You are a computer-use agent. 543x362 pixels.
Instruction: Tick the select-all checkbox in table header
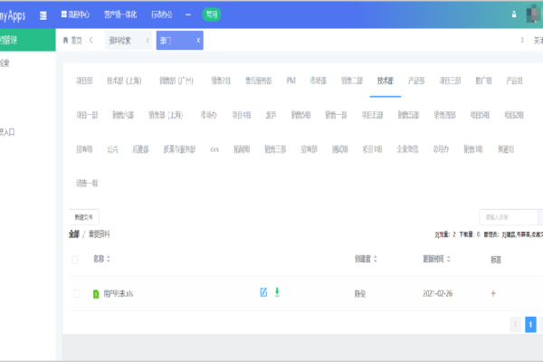point(75,260)
